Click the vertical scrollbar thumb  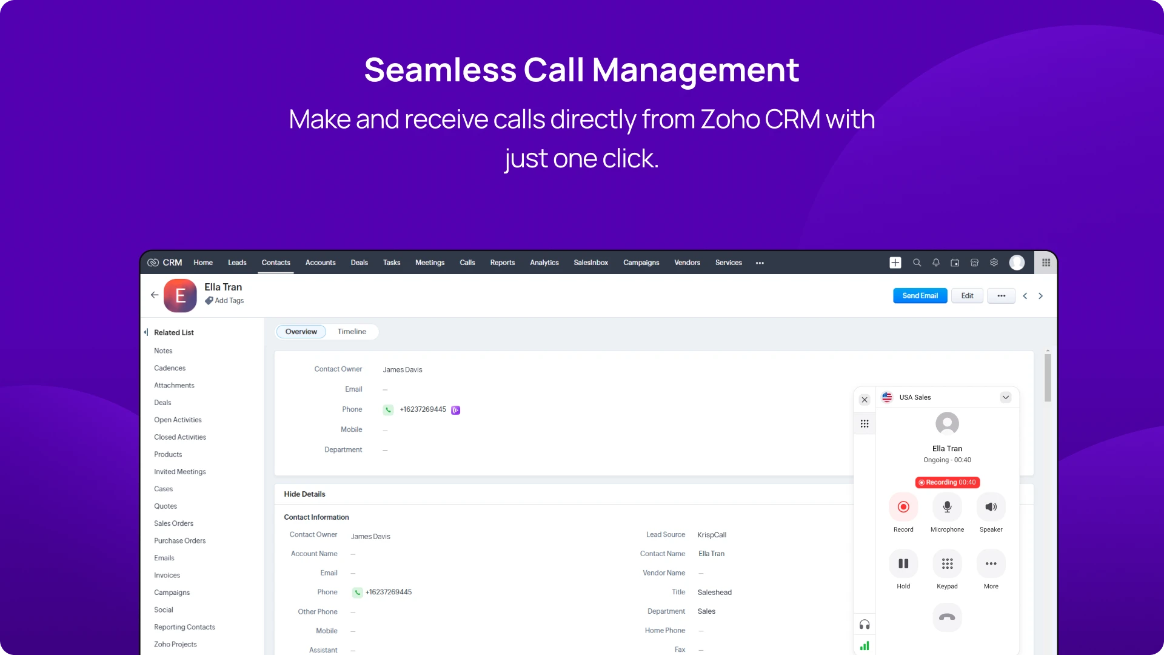click(x=1048, y=378)
